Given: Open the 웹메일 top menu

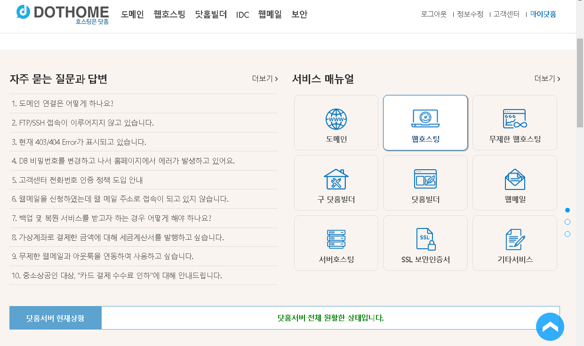Looking at the screenshot, I should pos(270,15).
